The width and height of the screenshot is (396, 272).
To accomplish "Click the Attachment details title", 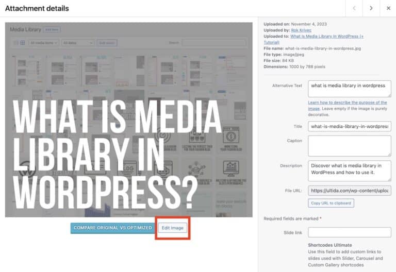I will tap(37, 8).
